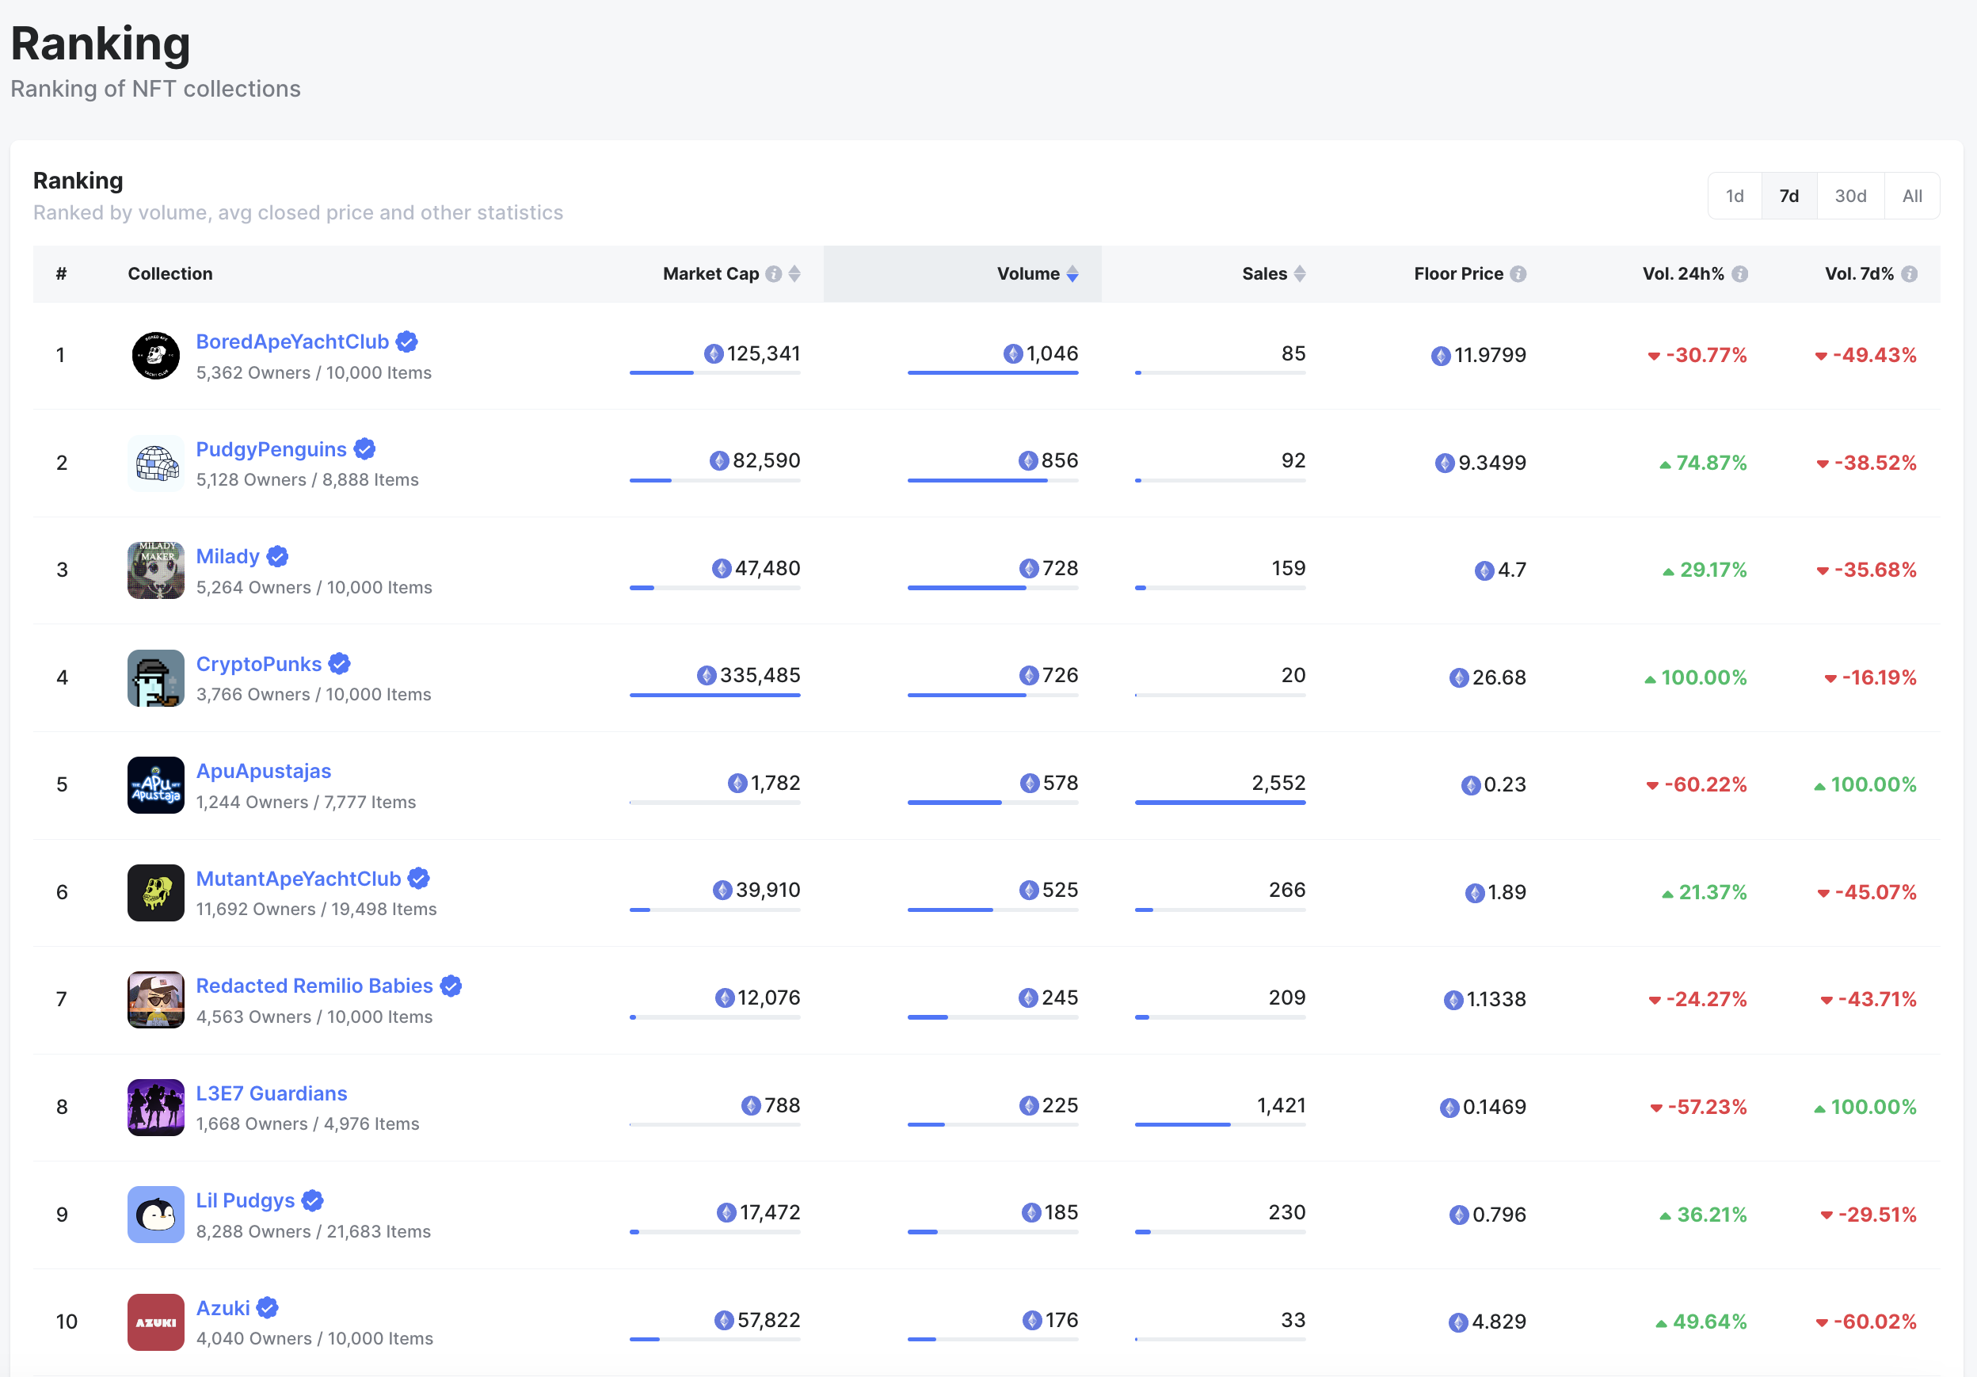Open the Lil Pudgys collection link
The height and width of the screenshot is (1377, 1977).
click(246, 1200)
